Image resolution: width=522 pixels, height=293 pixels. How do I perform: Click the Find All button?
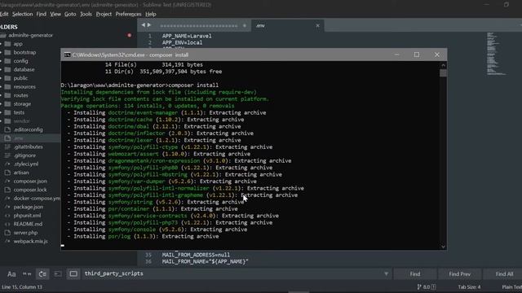[x=504, y=274]
